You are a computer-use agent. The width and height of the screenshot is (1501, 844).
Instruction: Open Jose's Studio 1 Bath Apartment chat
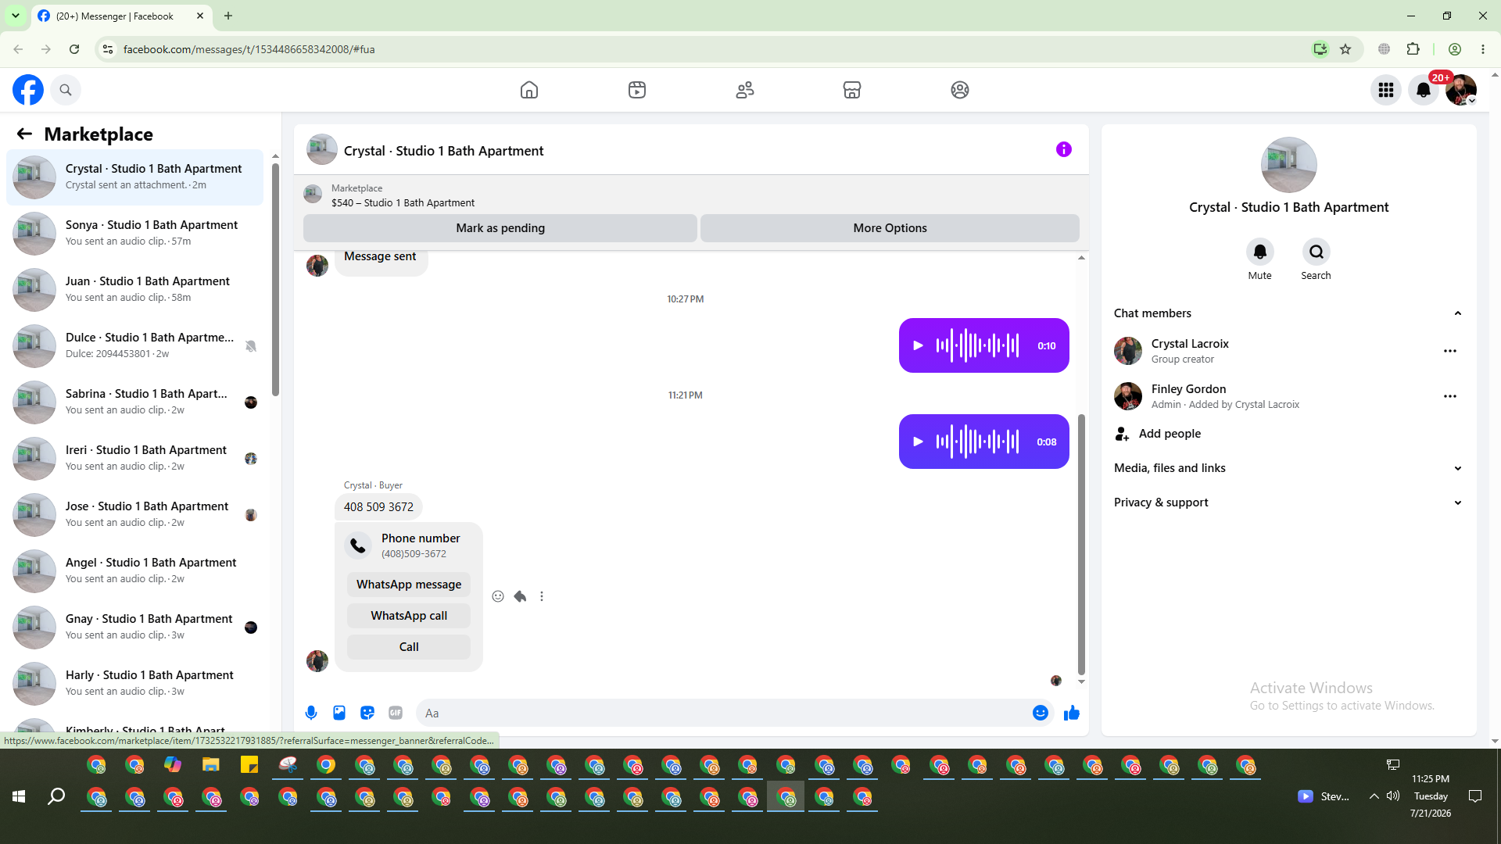pos(135,514)
